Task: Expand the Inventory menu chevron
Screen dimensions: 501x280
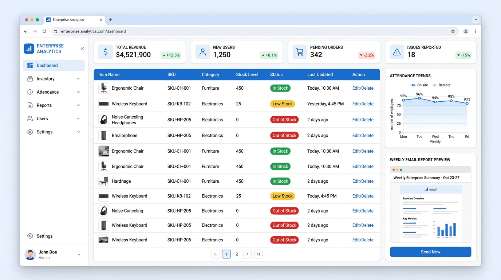Action: (79, 78)
